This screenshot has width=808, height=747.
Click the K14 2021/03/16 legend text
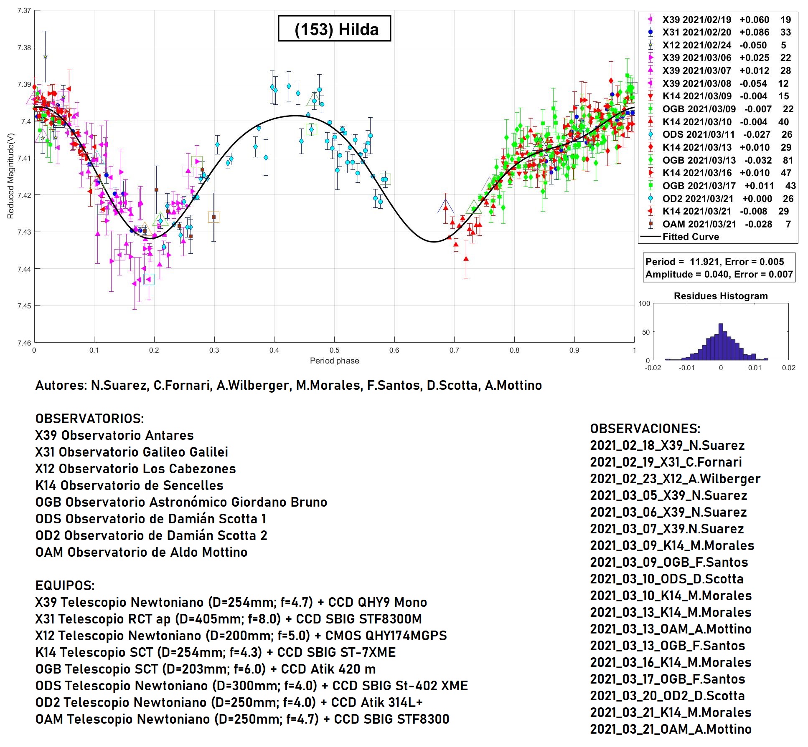[x=697, y=173]
